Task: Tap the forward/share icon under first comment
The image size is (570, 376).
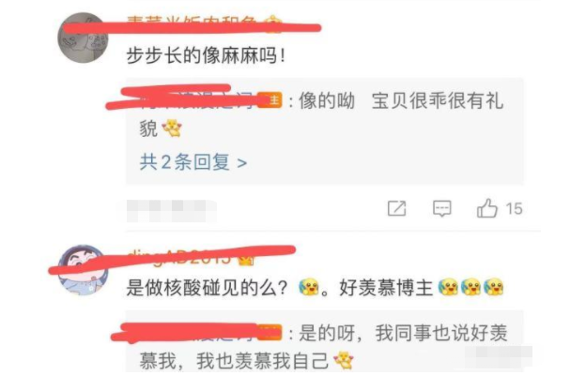Action: tap(396, 208)
